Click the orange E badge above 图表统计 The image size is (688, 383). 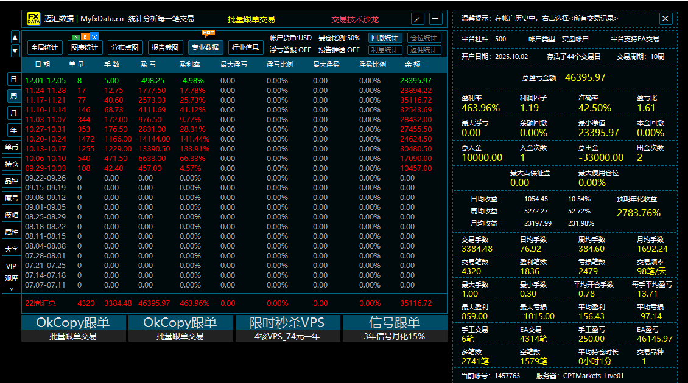(x=85, y=37)
